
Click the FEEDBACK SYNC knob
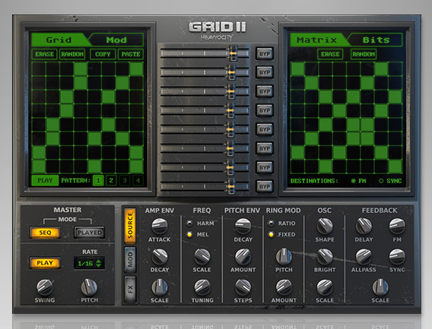tap(397, 257)
